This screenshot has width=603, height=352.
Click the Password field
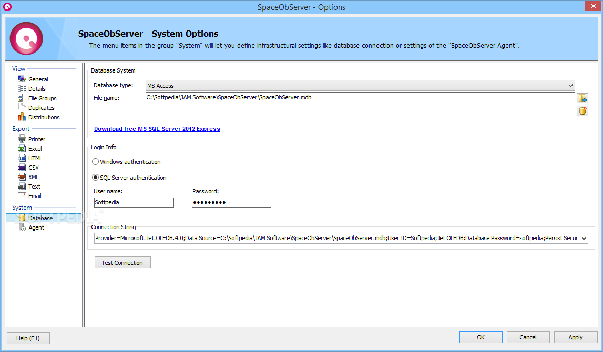[231, 202]
